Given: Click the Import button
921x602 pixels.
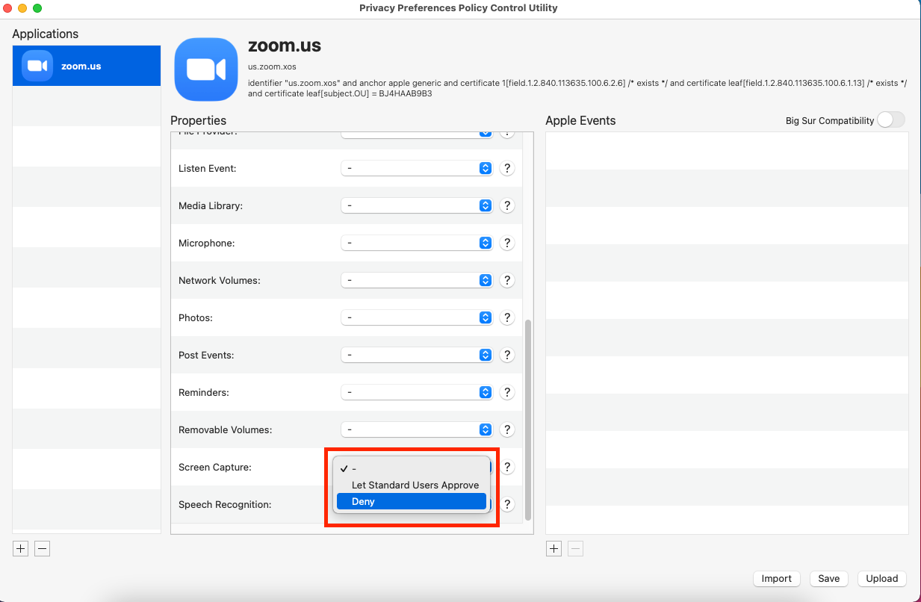Looking at the screenshot, I should [x=776, y=578].
